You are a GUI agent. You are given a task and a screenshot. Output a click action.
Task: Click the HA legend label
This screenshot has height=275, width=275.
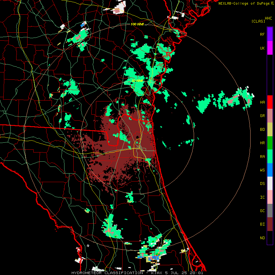click(262, 102)
